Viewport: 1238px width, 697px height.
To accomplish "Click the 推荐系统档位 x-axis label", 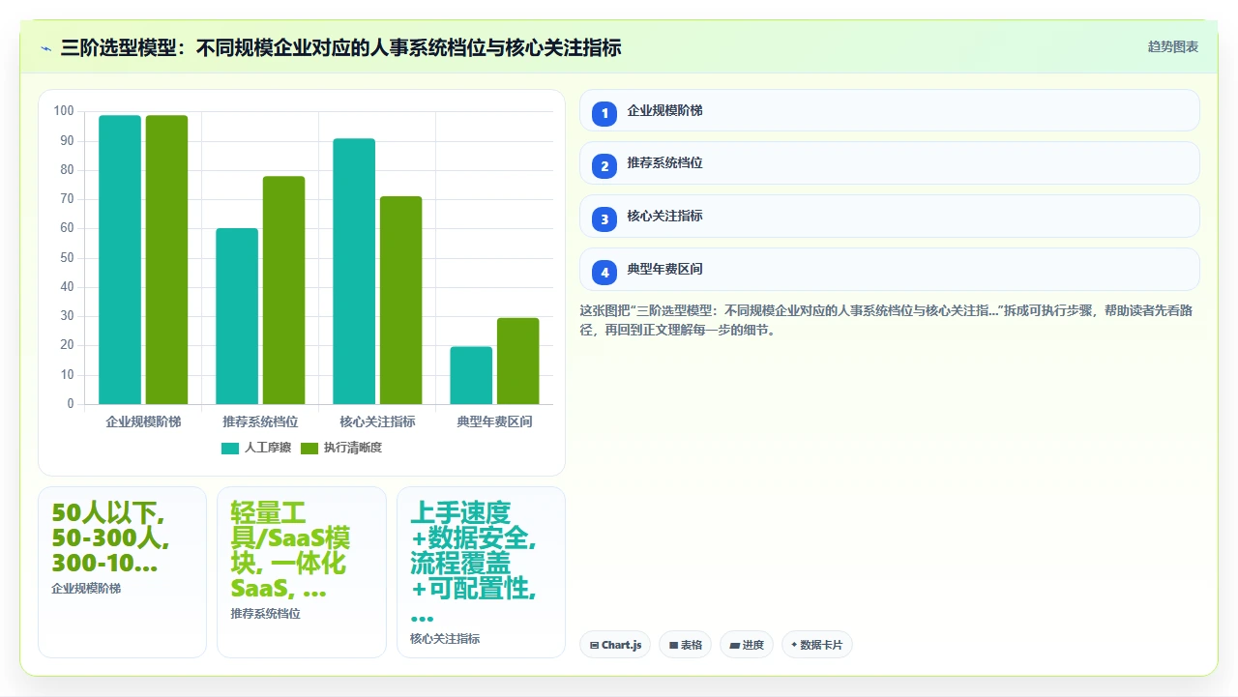I will (260, 422).
